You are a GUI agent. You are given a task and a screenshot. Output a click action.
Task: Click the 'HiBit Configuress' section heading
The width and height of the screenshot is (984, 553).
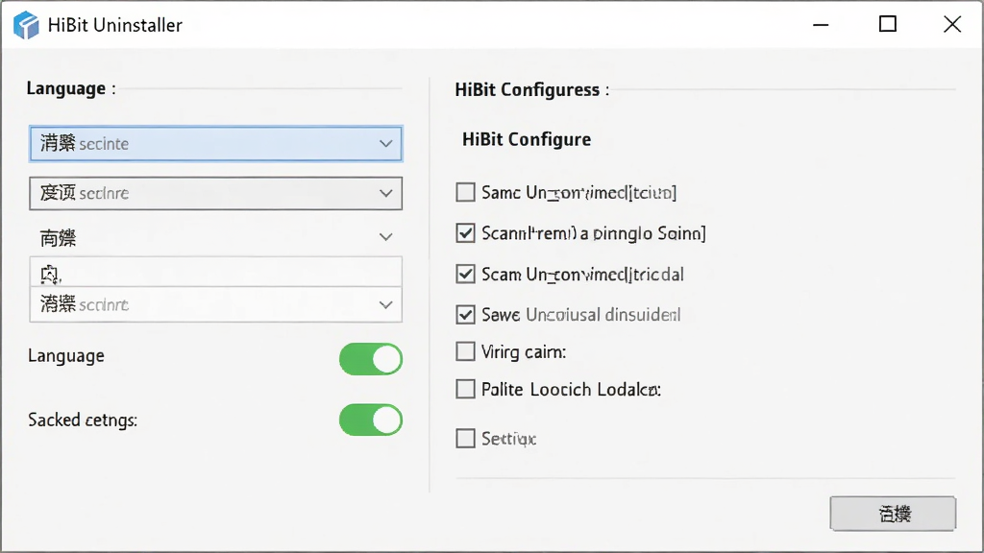531,89
